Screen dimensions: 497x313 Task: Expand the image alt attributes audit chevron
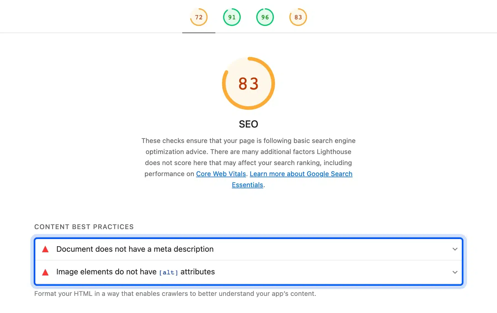tap(455, 272)
